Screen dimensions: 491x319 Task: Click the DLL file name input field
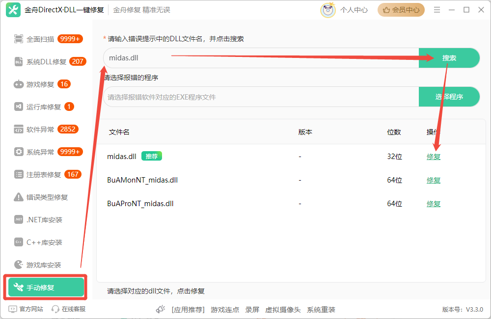point(261,58)
